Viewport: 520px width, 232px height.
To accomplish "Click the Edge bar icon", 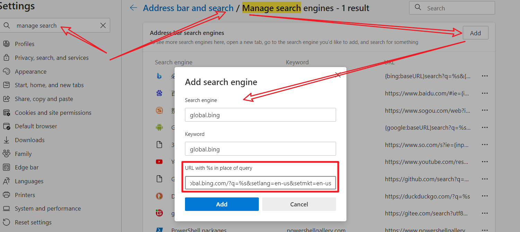I will coord(6,167).
